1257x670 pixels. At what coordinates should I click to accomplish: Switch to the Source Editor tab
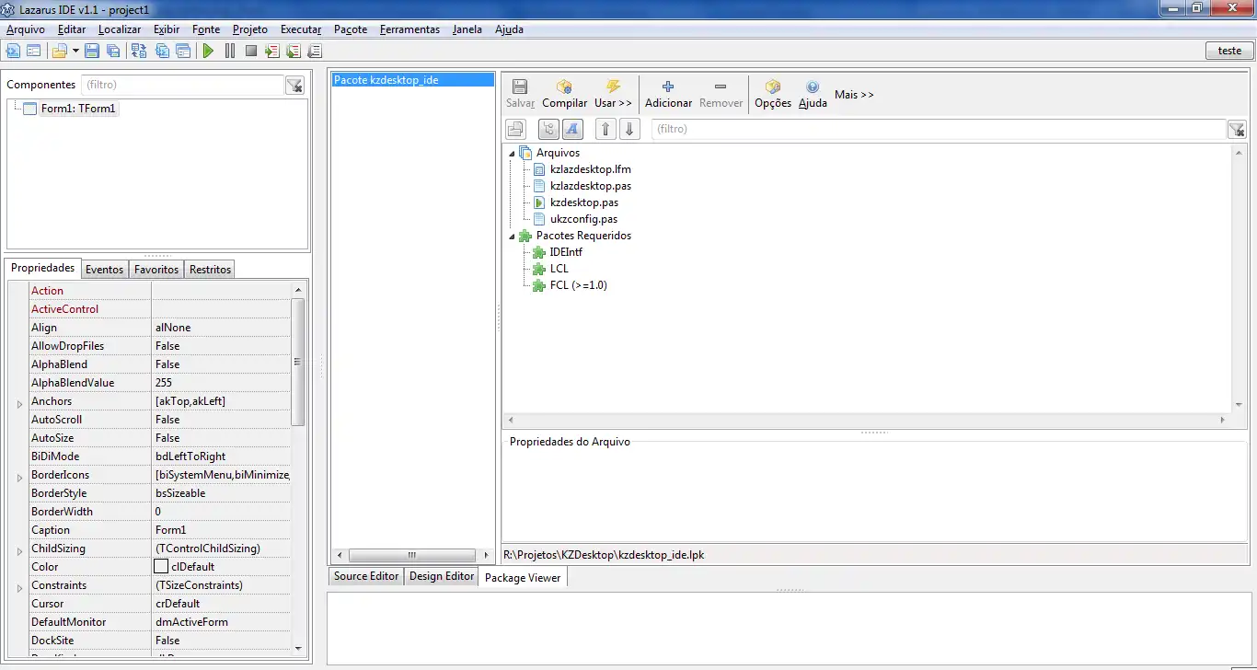coord(366,576)
